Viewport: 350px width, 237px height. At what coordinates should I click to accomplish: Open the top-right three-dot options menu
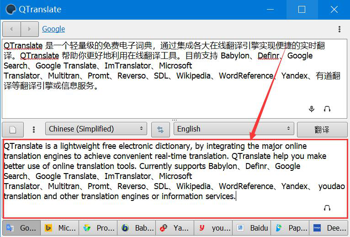click(x=339, y=29)
